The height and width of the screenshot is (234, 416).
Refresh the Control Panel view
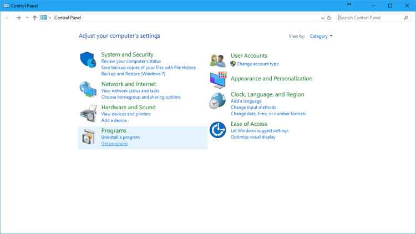[329, 18]
